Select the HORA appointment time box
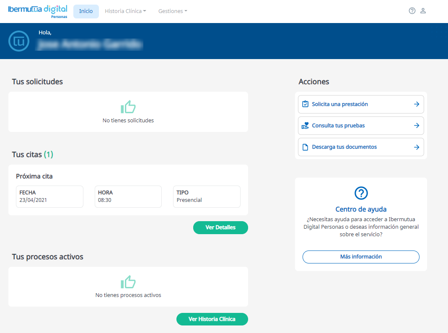The height and width of the screenshot is (333, 448). [128, 196]
